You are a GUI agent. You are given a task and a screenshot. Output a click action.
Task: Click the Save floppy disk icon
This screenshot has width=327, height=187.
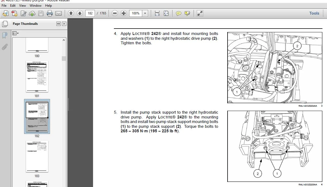pyautogui.click(x=41, y=13)
